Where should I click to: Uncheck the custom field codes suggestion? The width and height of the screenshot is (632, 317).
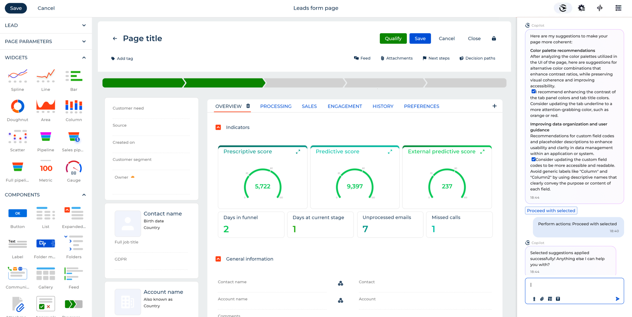pyautogui.click(x=533, y=159)
